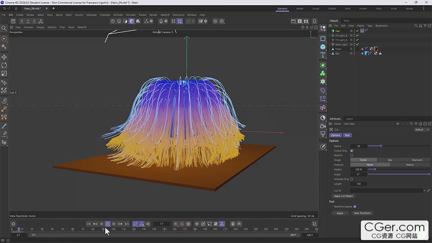
Task: Pause playback with the timeline pause button
Action: 108,224
